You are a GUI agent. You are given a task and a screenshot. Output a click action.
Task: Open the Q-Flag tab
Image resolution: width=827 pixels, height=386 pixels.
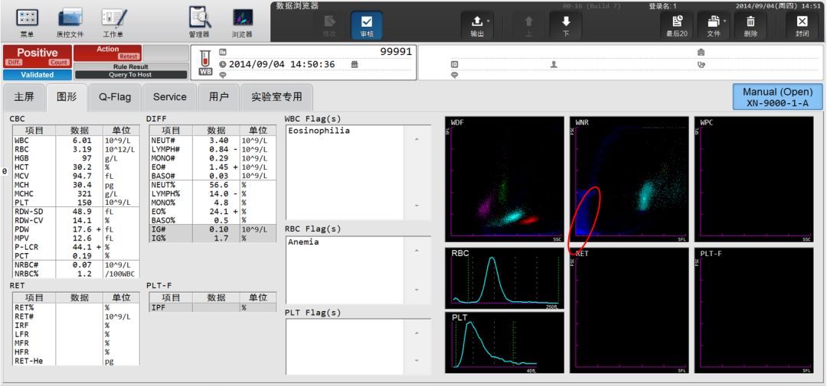pos(113,97)
